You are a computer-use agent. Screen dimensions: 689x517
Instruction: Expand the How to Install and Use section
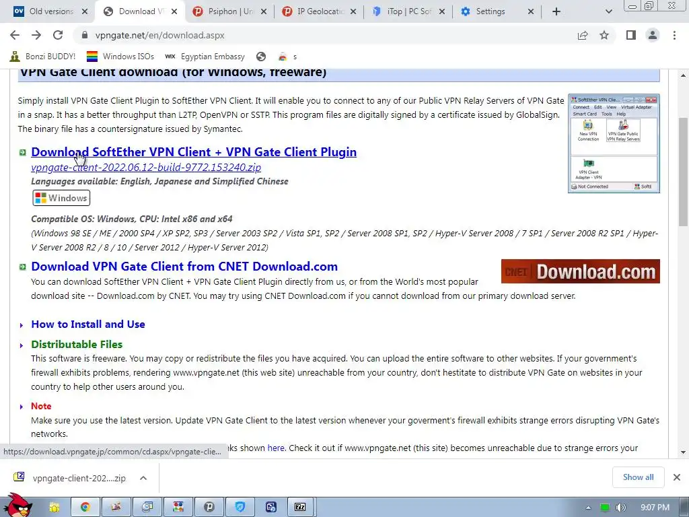pos(88,324)
